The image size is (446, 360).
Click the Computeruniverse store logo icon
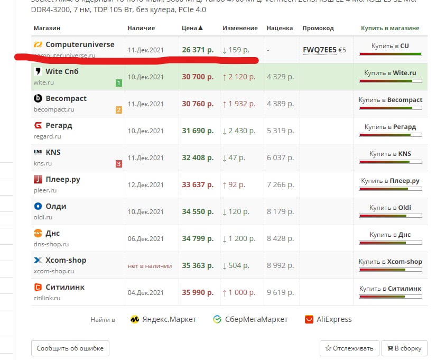click(x=38, y=44)
